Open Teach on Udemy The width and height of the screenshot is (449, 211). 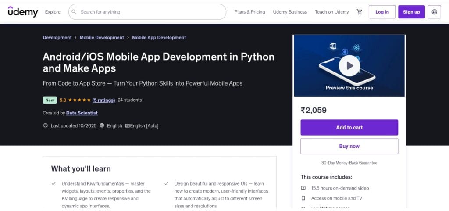(331, 12)
